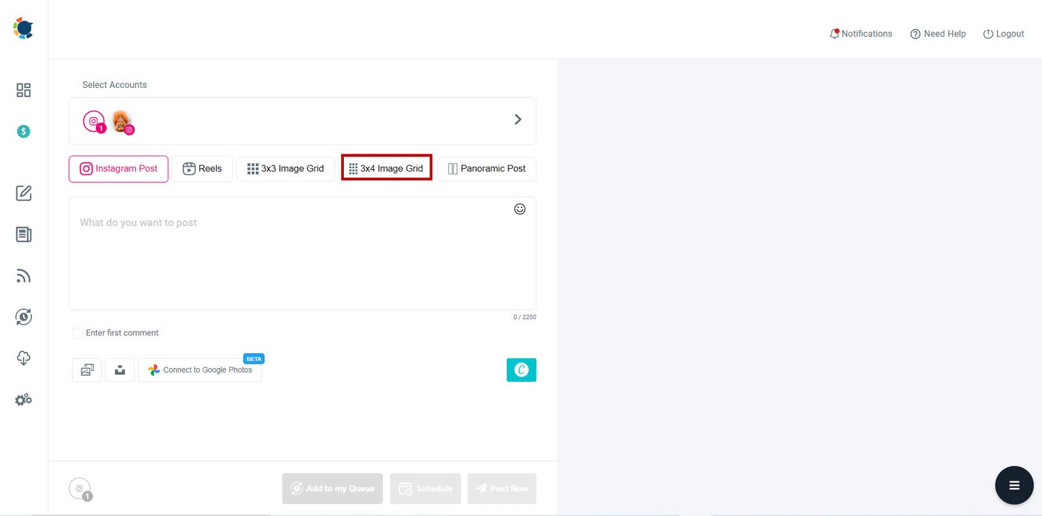Expand the Select Accounts chevron arrow
This screenshot has height=516, width=1042.
pyautogui.click(x=518, y=119)
